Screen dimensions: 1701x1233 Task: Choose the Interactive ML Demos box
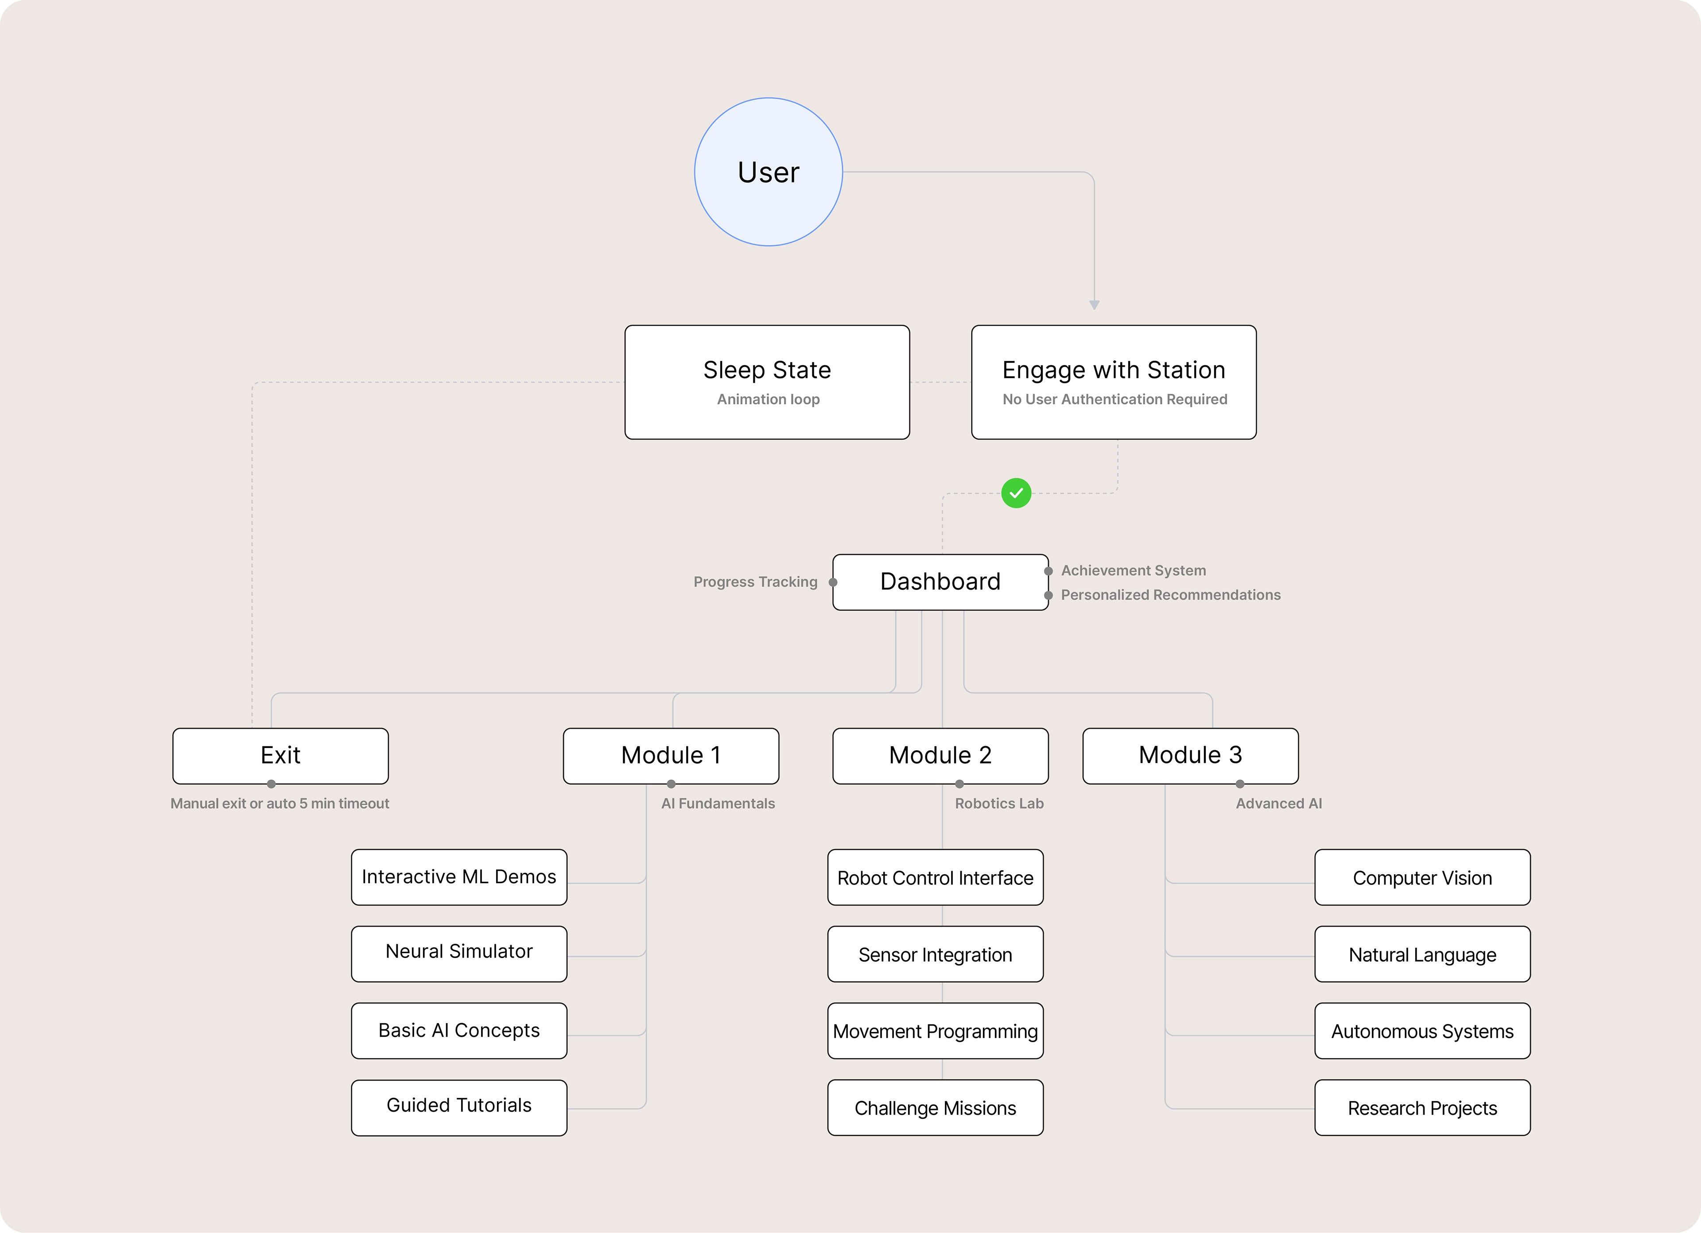click(459, 877)
